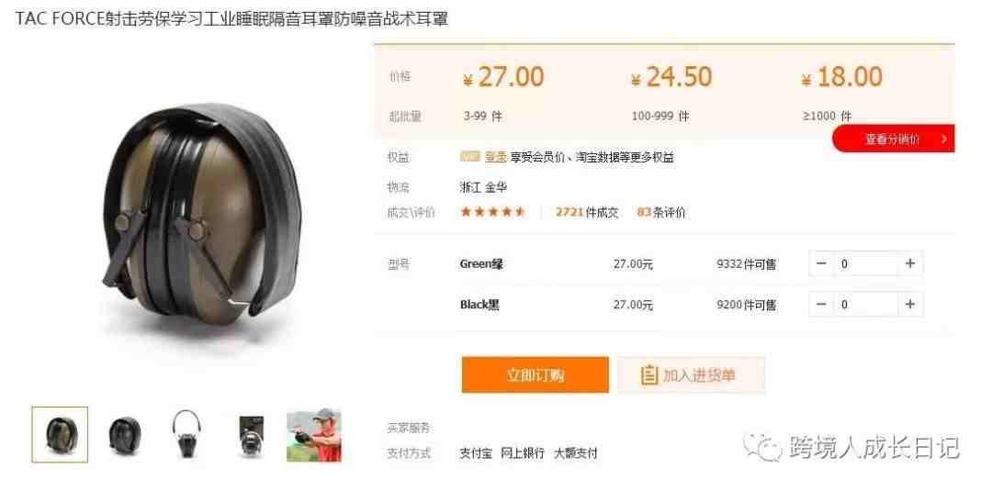Select the shooter photo thumbnail
Screen dimensions: 992x491
pyautogui.click(x=314, y=435)
